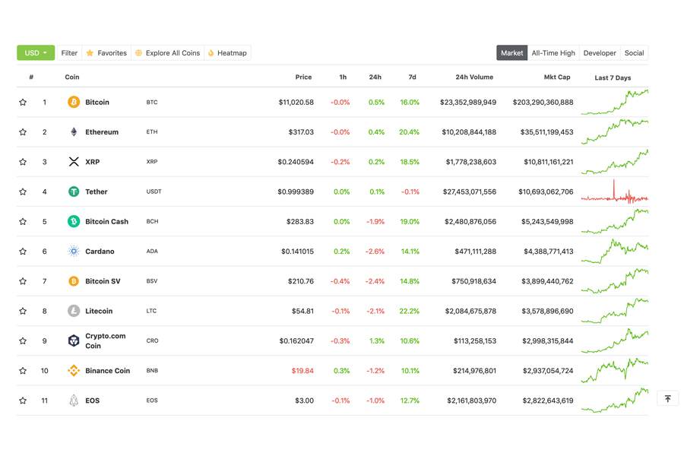Image resolution: width=684 pixels, height=456 pixels.
Task: Toggle the favorite star for Bitcoin
Action: tap(23, 102)
